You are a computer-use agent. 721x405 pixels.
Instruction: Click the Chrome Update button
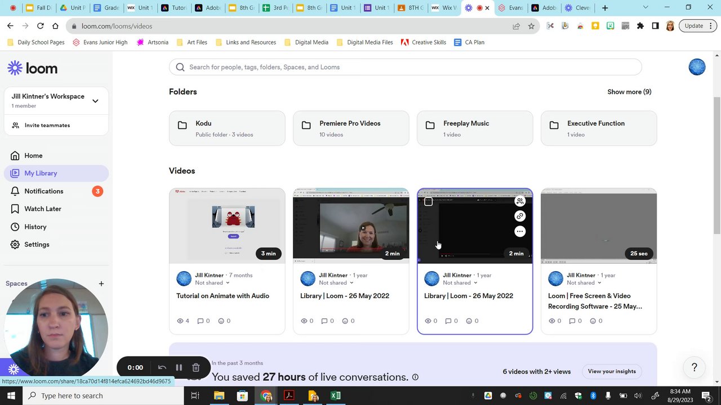698,26
